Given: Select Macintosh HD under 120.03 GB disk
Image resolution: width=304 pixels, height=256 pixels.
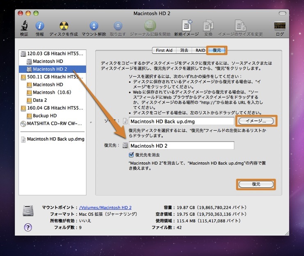Looking at the screenshot, I should coord(53,61).
